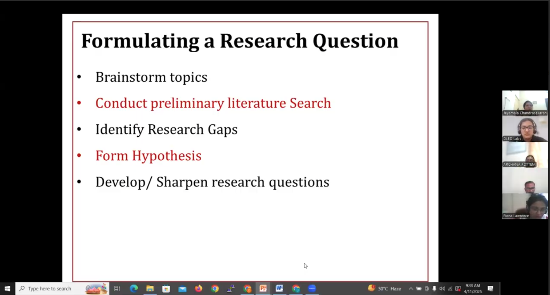Open the Windows Start menu
Viewport: 550px width, 295px height.
[7, 288]
